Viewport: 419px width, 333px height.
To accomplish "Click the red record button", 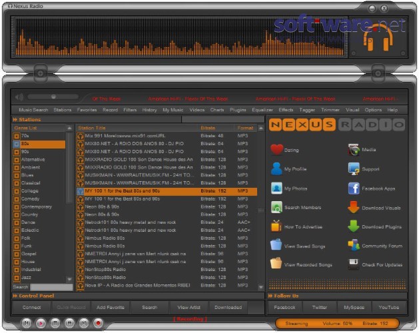I will pyautogui.click(x=98, y=323).
